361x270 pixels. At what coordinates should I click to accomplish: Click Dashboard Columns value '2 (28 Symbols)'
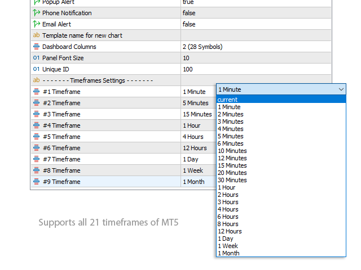point(202,47)
